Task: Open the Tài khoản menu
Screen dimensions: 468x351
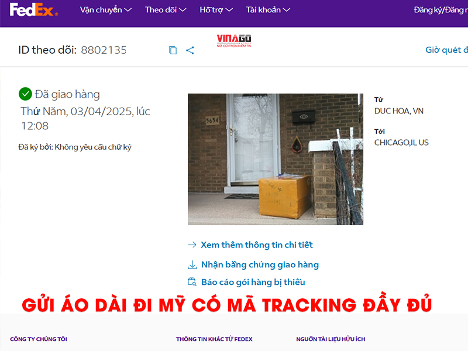Action: coord(268,10)
